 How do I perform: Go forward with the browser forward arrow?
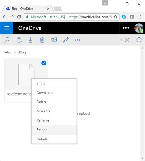coord(12,17)
